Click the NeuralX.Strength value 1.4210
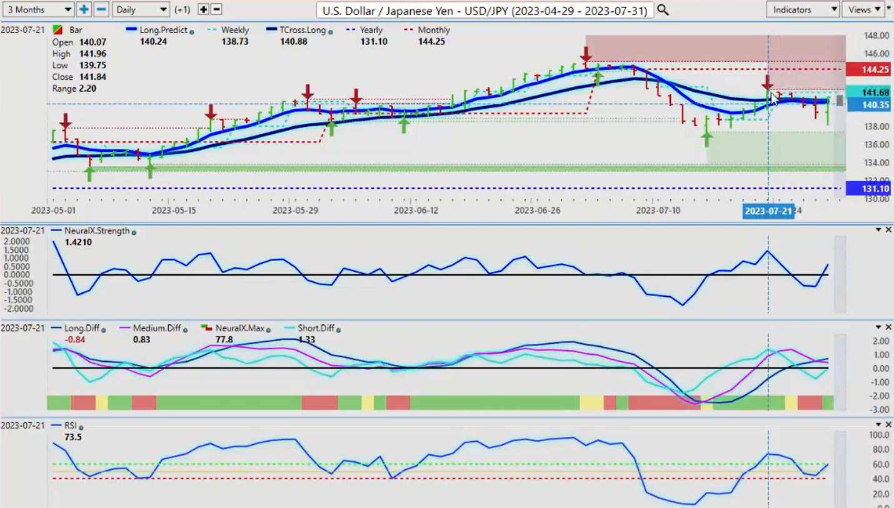This screenshot has height=508, width=894. click(x=78, y=242)
